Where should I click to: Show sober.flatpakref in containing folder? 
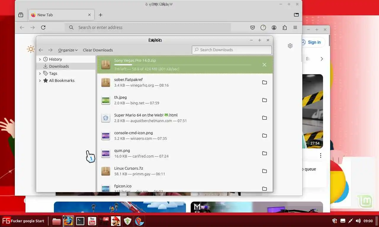tap(264, 82)
